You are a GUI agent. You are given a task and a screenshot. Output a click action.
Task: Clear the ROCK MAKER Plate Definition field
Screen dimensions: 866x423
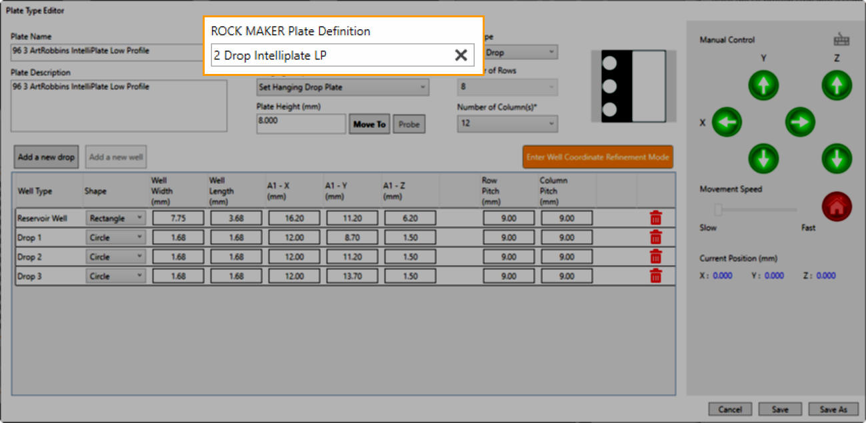461,56
